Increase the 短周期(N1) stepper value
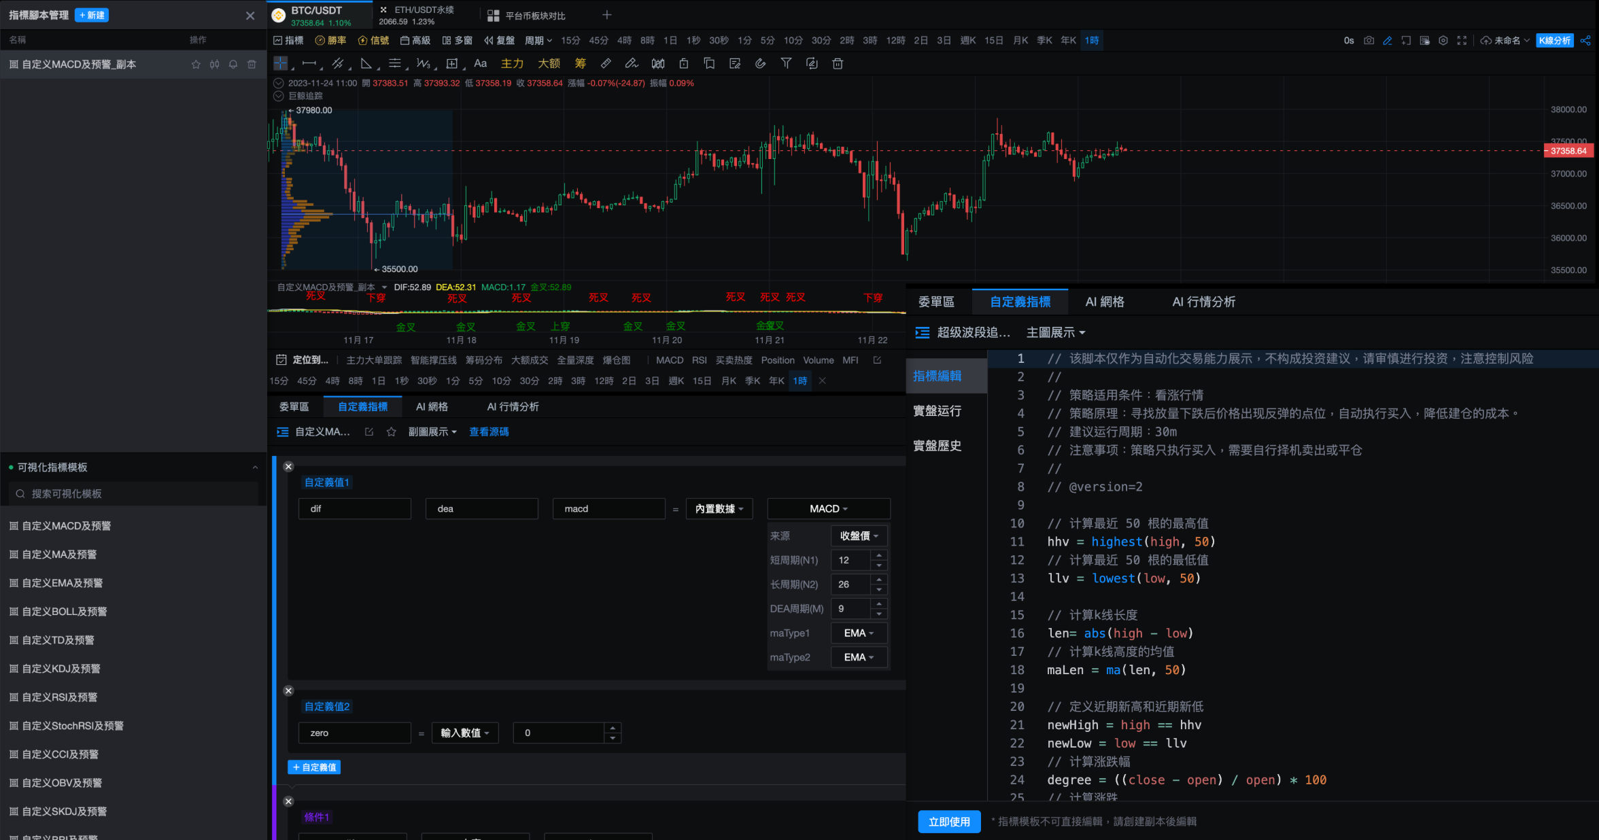This screenshot has height=840, width=1599. click(x=879, y=555)
